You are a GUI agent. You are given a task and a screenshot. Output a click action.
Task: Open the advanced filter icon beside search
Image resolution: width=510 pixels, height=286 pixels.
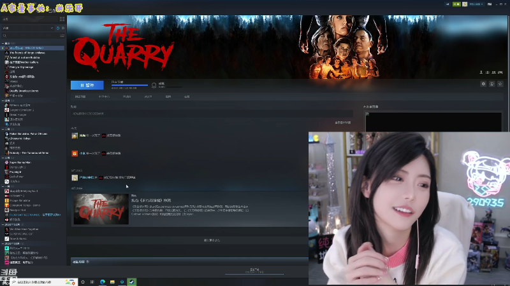[62, 36]
